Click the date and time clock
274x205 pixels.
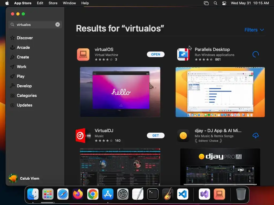[x=250, y=3]
